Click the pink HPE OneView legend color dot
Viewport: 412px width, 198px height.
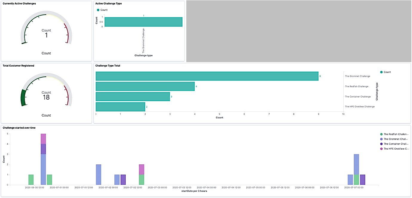click(382, 149)
